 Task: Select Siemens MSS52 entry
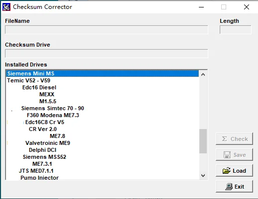pyautogui.click(x=44, y=157)
